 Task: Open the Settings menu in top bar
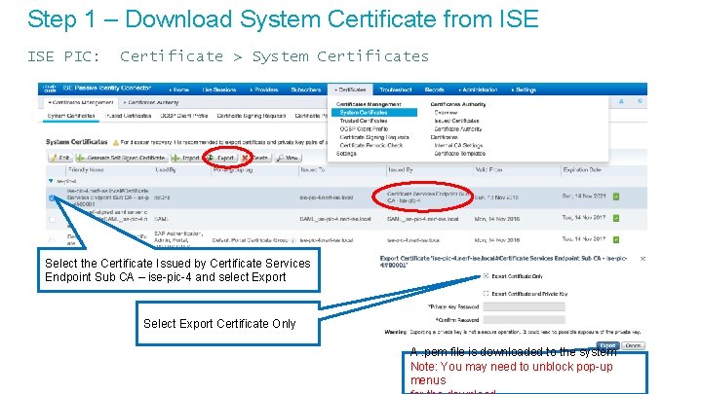(x=524, y=90)
